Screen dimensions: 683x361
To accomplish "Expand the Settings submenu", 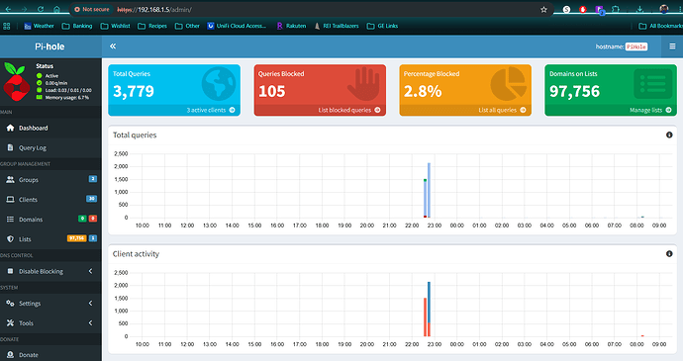I will pyautogui.click(x=50, y=303).
